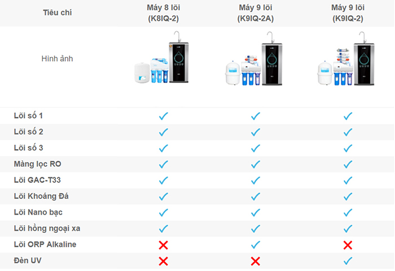Click the Tiêu chí header cell

pos(57,12)
